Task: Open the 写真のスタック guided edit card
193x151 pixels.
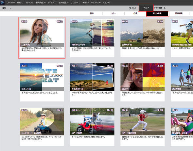Action: click(92, 82)
